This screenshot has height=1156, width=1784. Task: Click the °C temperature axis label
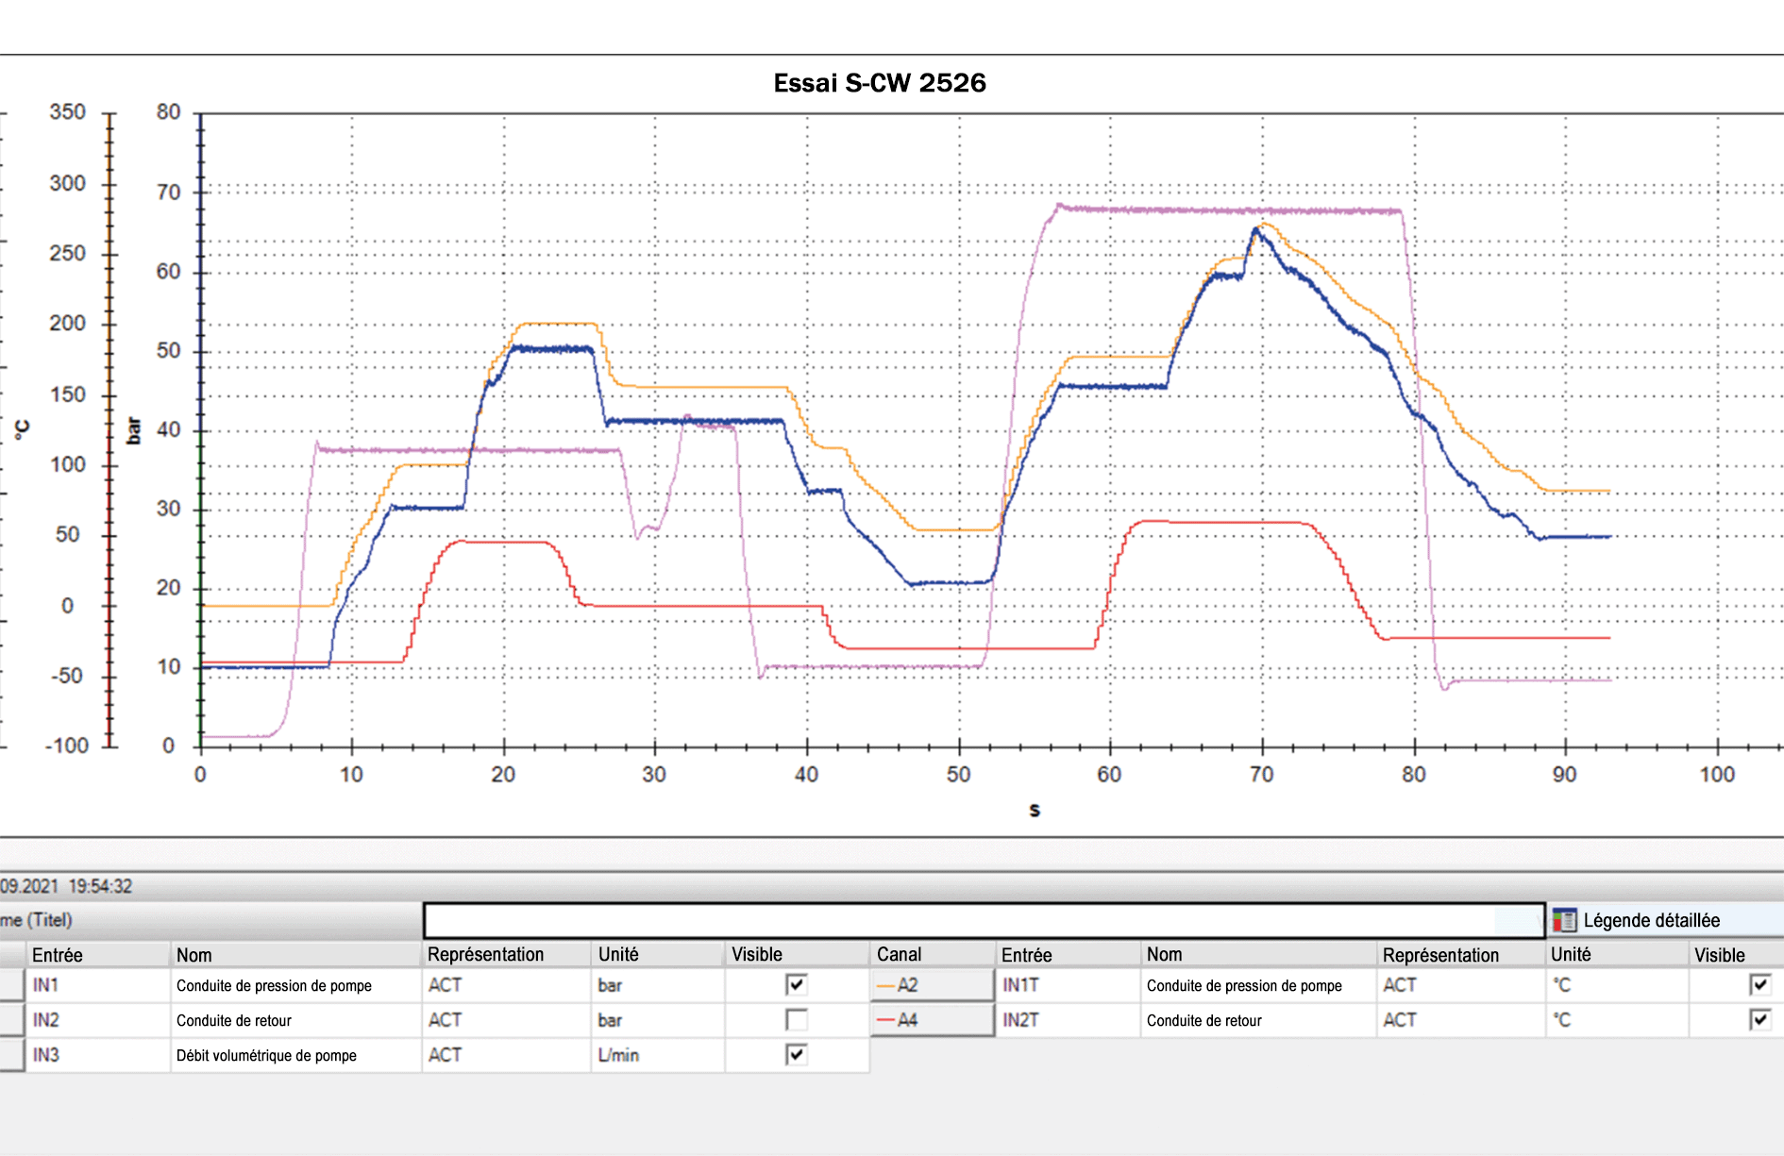click(23, 430)
